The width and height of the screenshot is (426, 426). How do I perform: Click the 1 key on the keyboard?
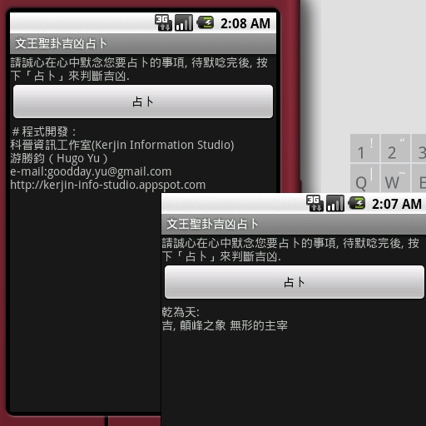[364, 148]
